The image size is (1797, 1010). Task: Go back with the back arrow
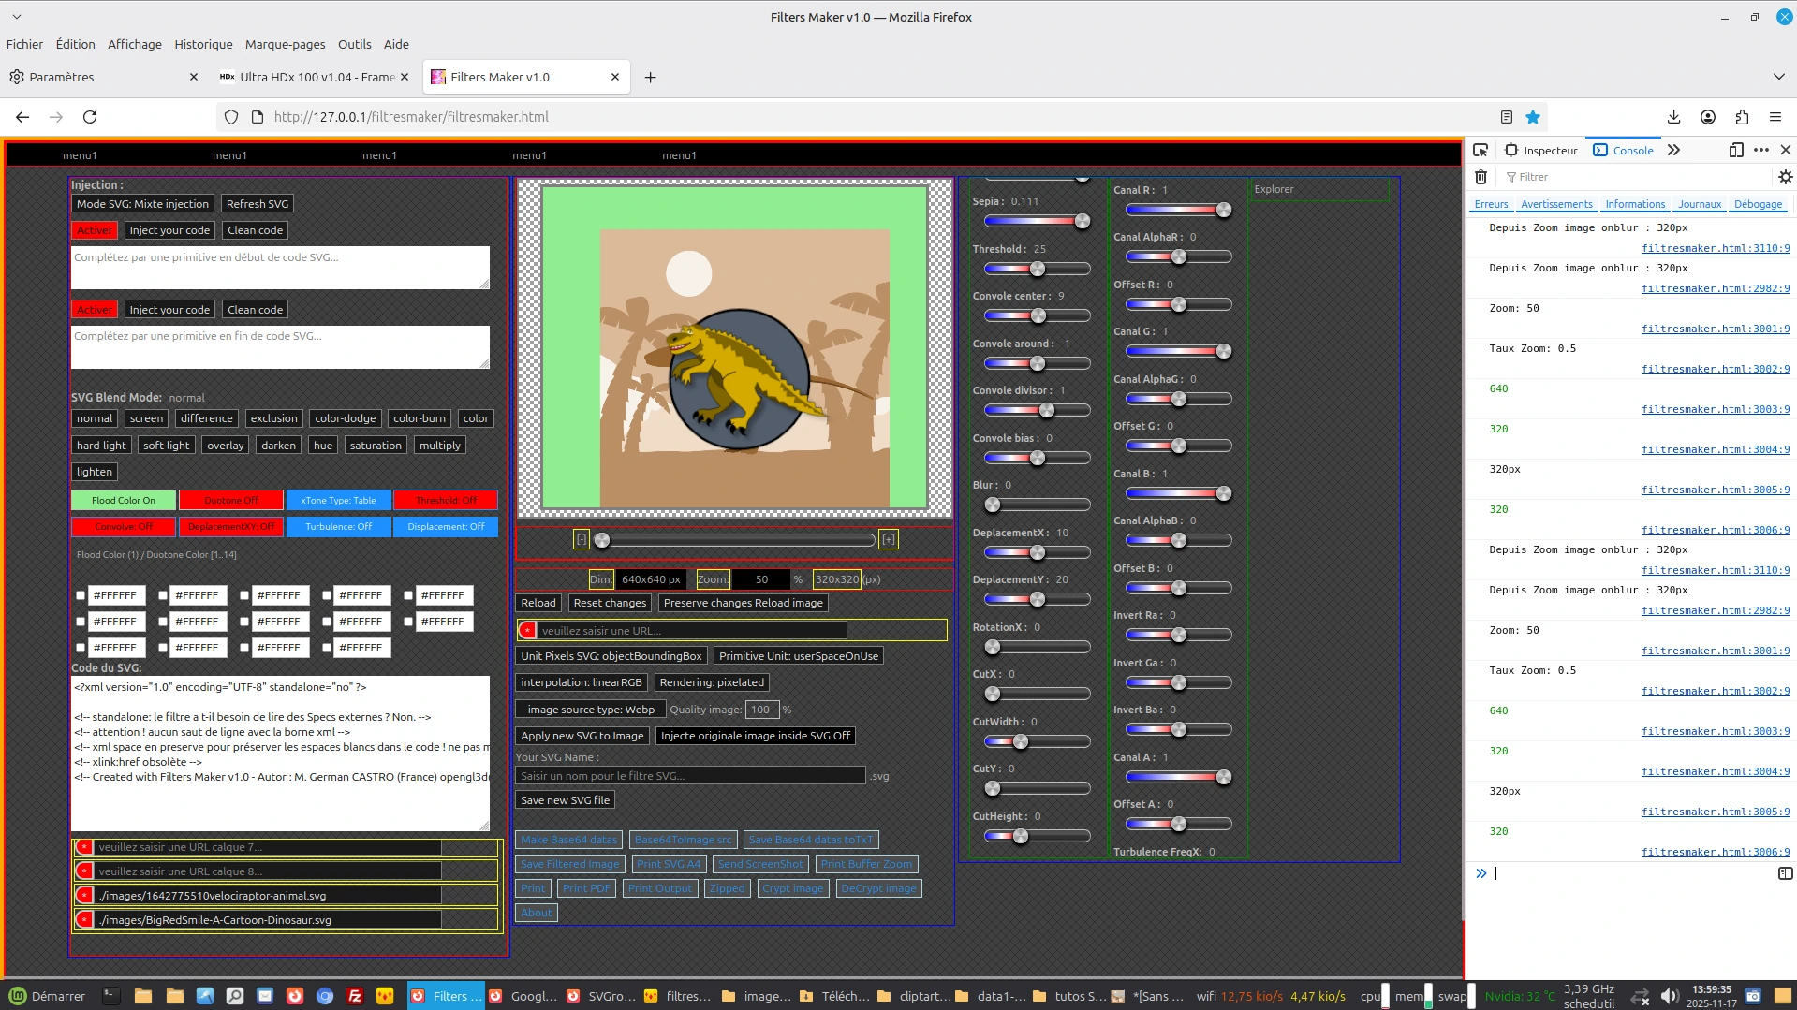pyautogui.click(x=22, y=117)
